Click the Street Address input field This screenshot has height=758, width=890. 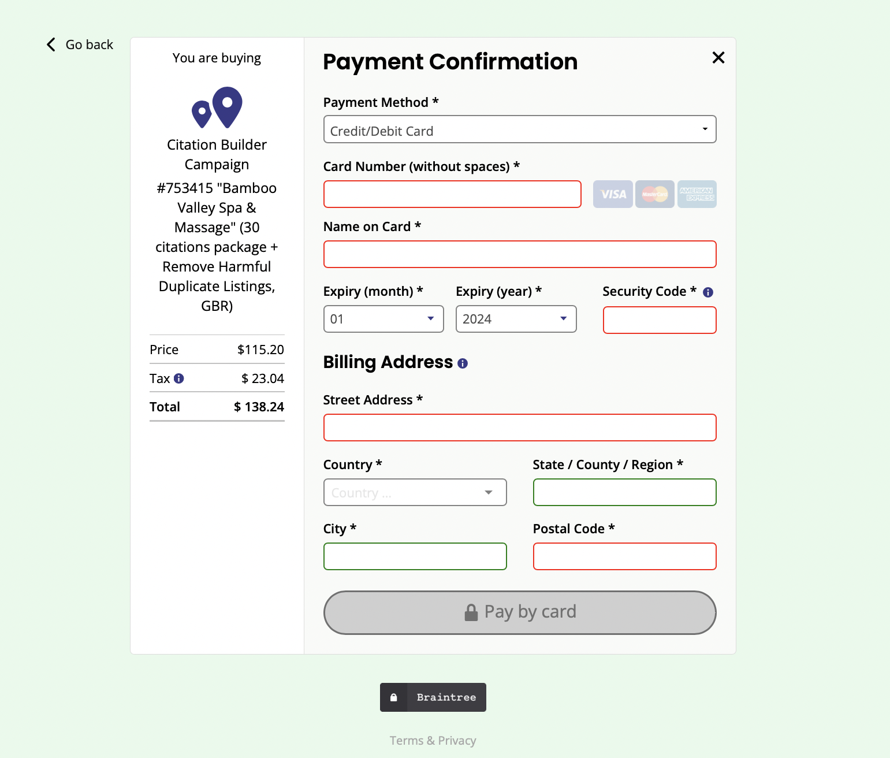(x=519, y=428)
